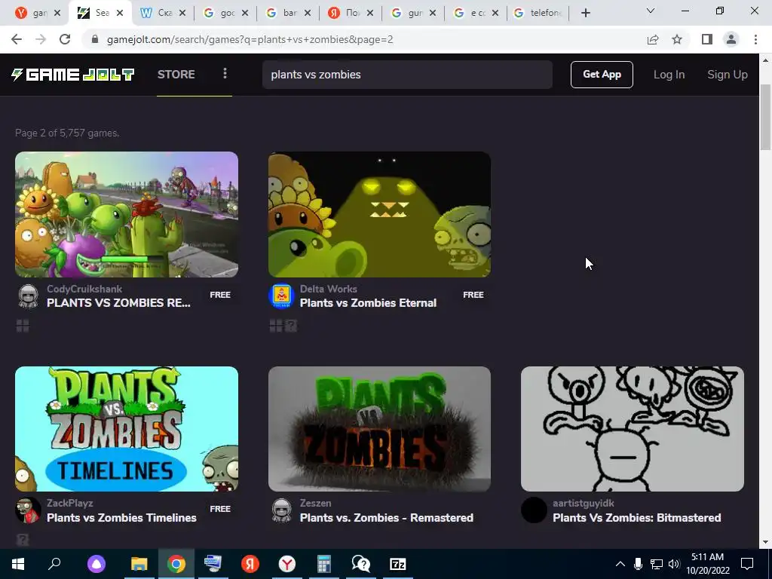Screen dimensions: 772x579
Task: Open Windows taskbar search
Action: (x=54, y=564)
